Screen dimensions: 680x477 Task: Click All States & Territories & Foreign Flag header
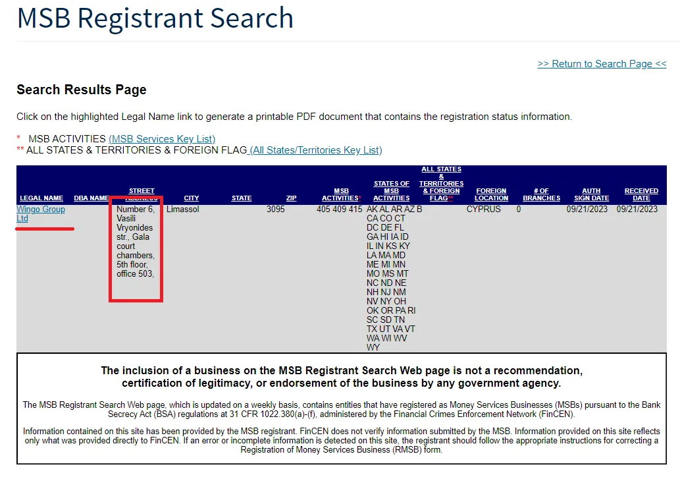pos(441,184)
